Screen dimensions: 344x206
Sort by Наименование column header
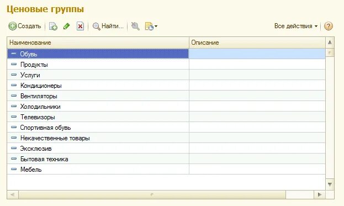98,43
